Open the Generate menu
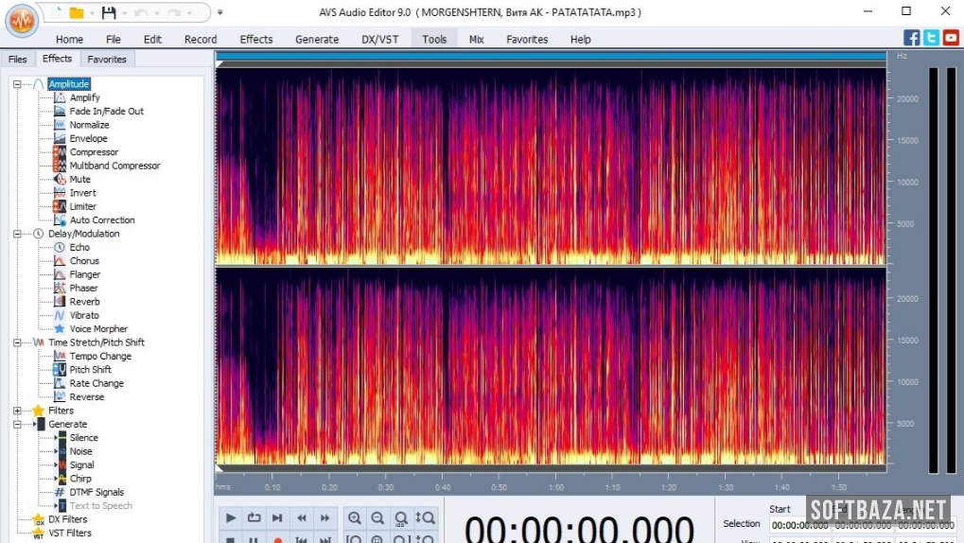 tap(316, 40)
